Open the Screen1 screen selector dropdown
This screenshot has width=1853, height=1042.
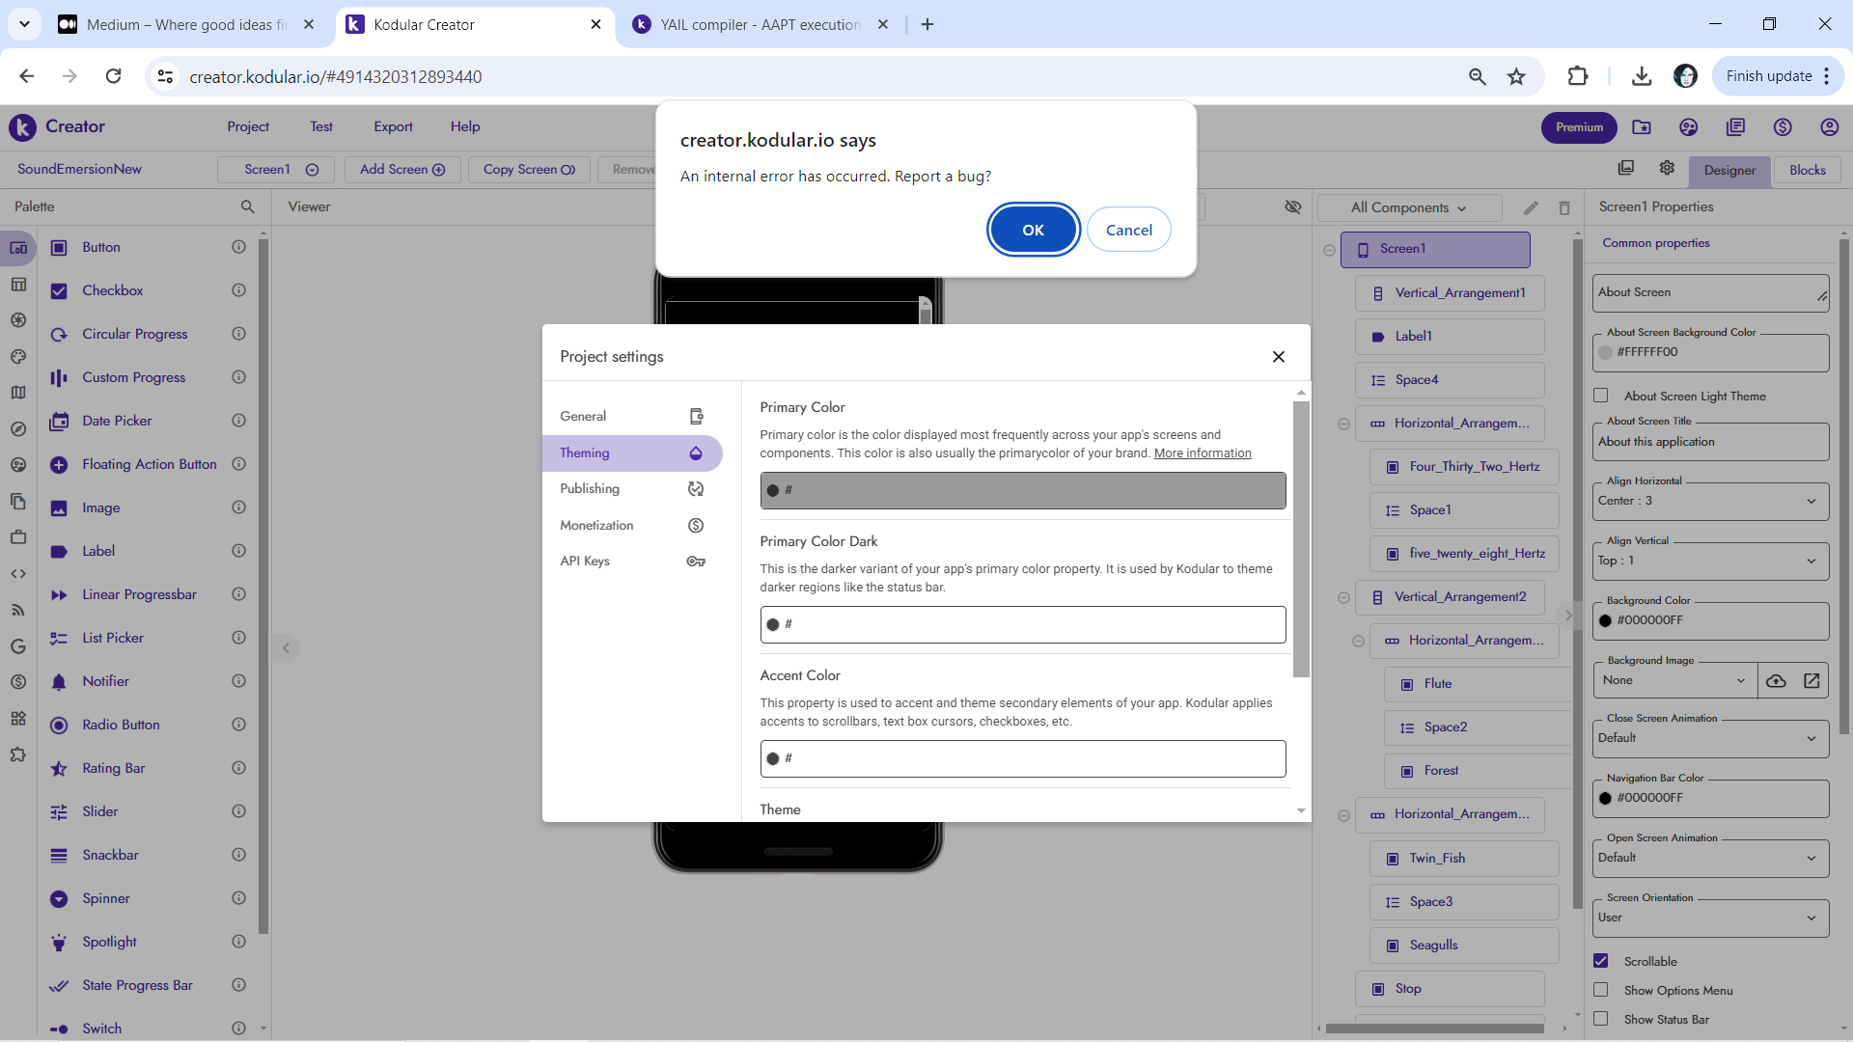tap(276, 170)
